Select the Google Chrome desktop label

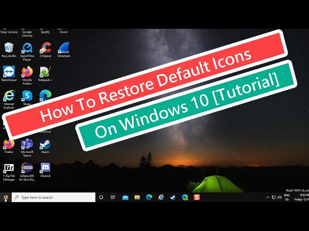pos(27,34)
